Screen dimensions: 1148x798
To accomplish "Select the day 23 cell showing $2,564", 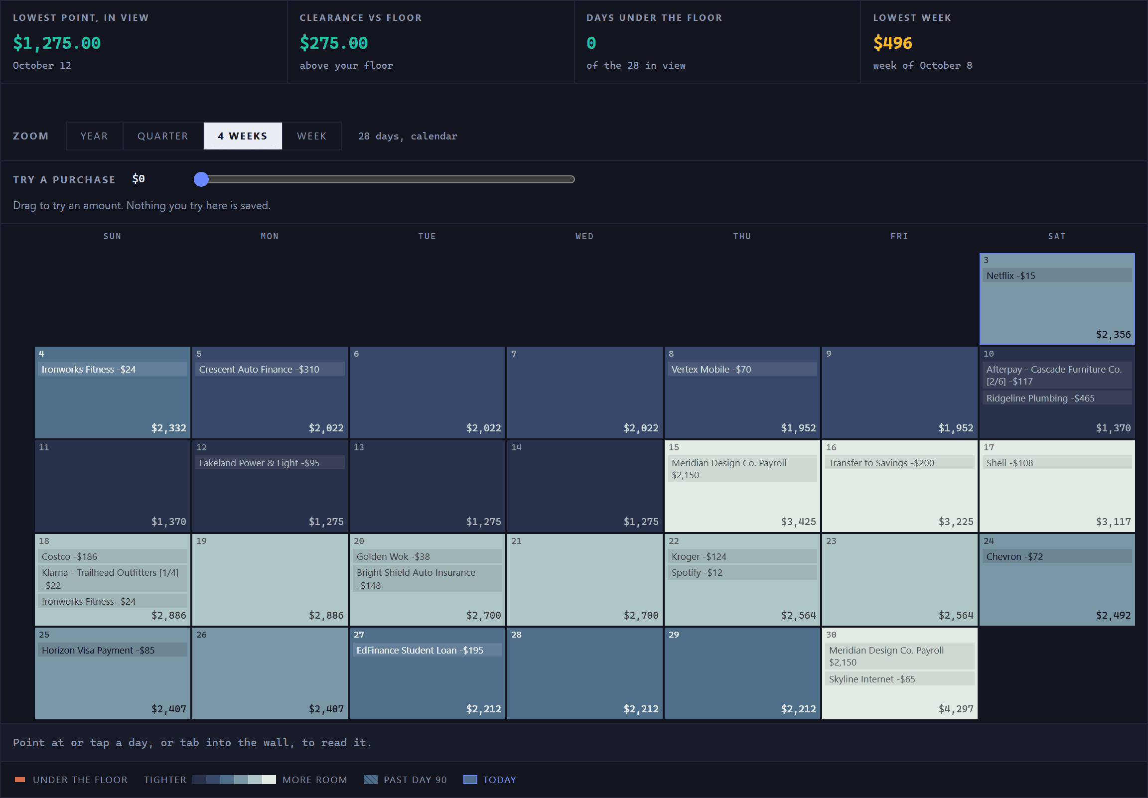I will 899,580.
